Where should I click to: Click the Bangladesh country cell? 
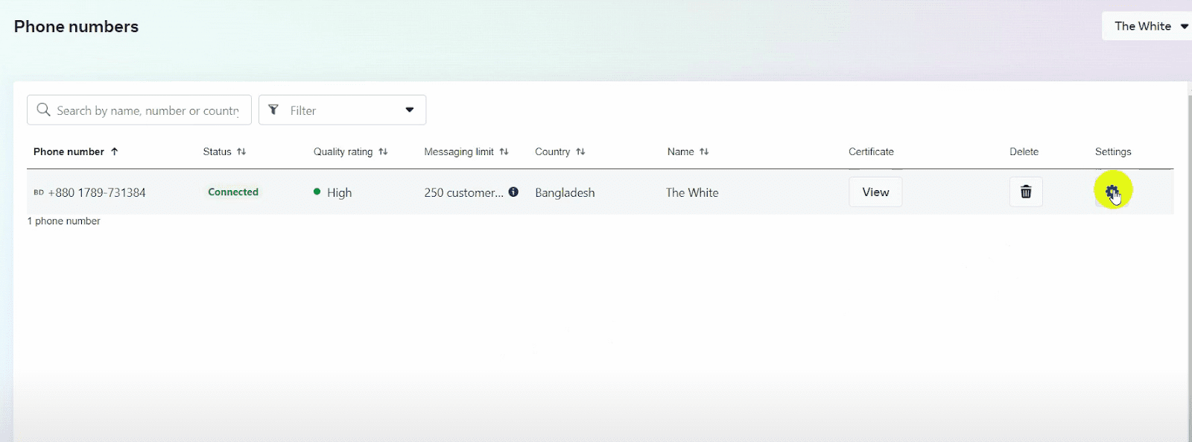565,192
